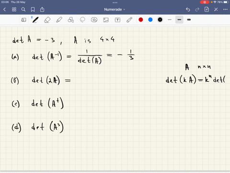
Task: Go back with the left chevron
Action: (5, 10)
